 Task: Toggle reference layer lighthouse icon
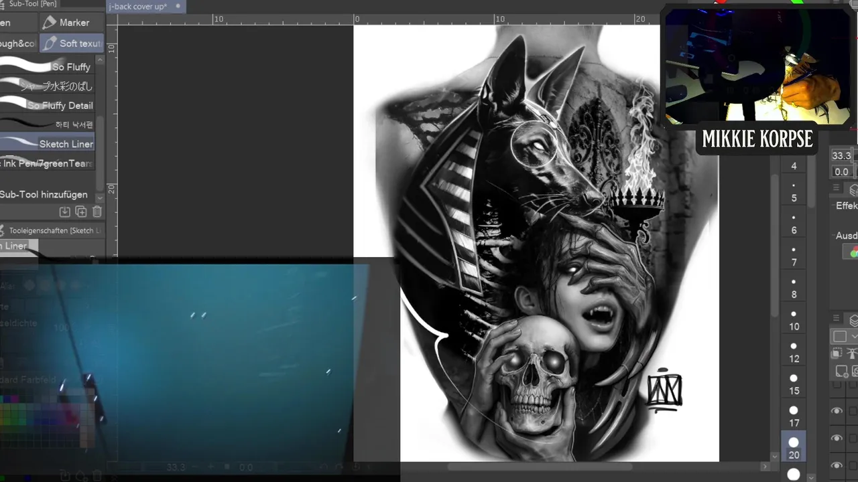[x=853, y=353]
